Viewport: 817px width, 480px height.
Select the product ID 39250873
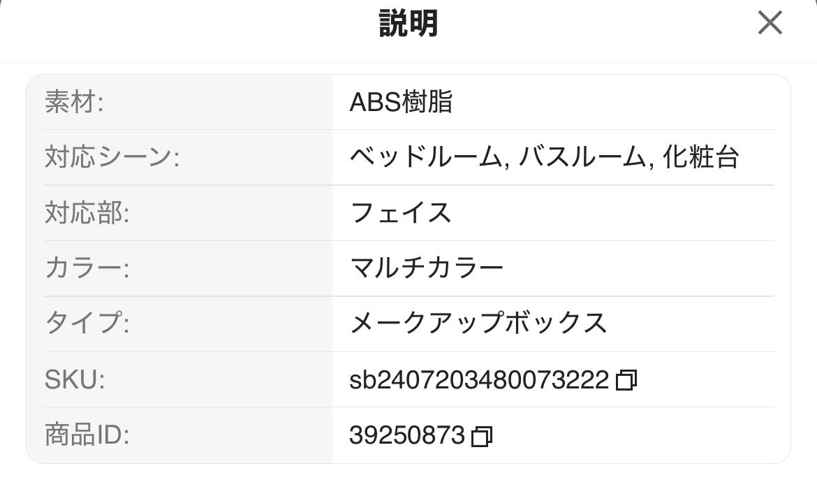pos(405,435)
